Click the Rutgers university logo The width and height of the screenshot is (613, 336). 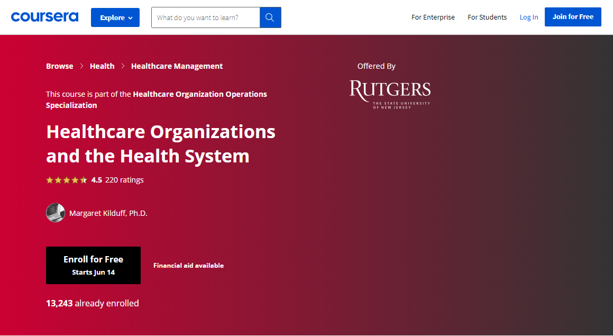click(x=390, y=94)
